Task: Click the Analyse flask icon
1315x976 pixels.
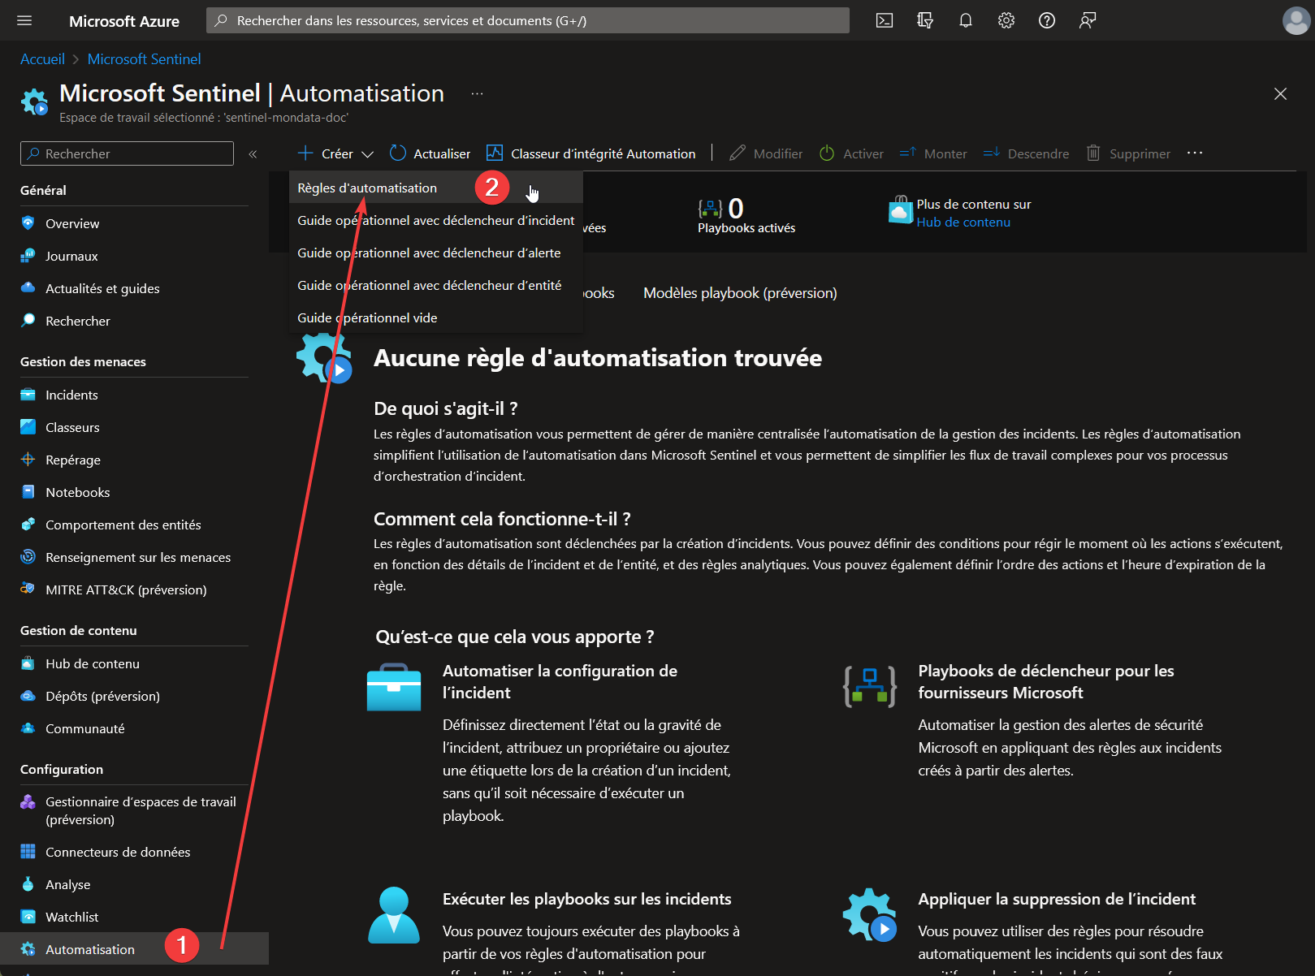Action: click(28, 883)
